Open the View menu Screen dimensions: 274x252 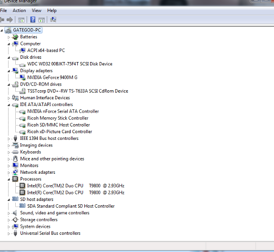[37, 10]
